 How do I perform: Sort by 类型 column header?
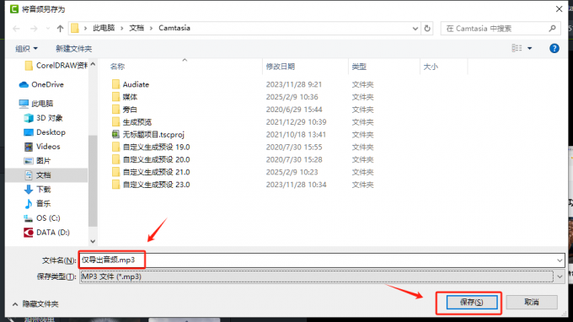359,67
